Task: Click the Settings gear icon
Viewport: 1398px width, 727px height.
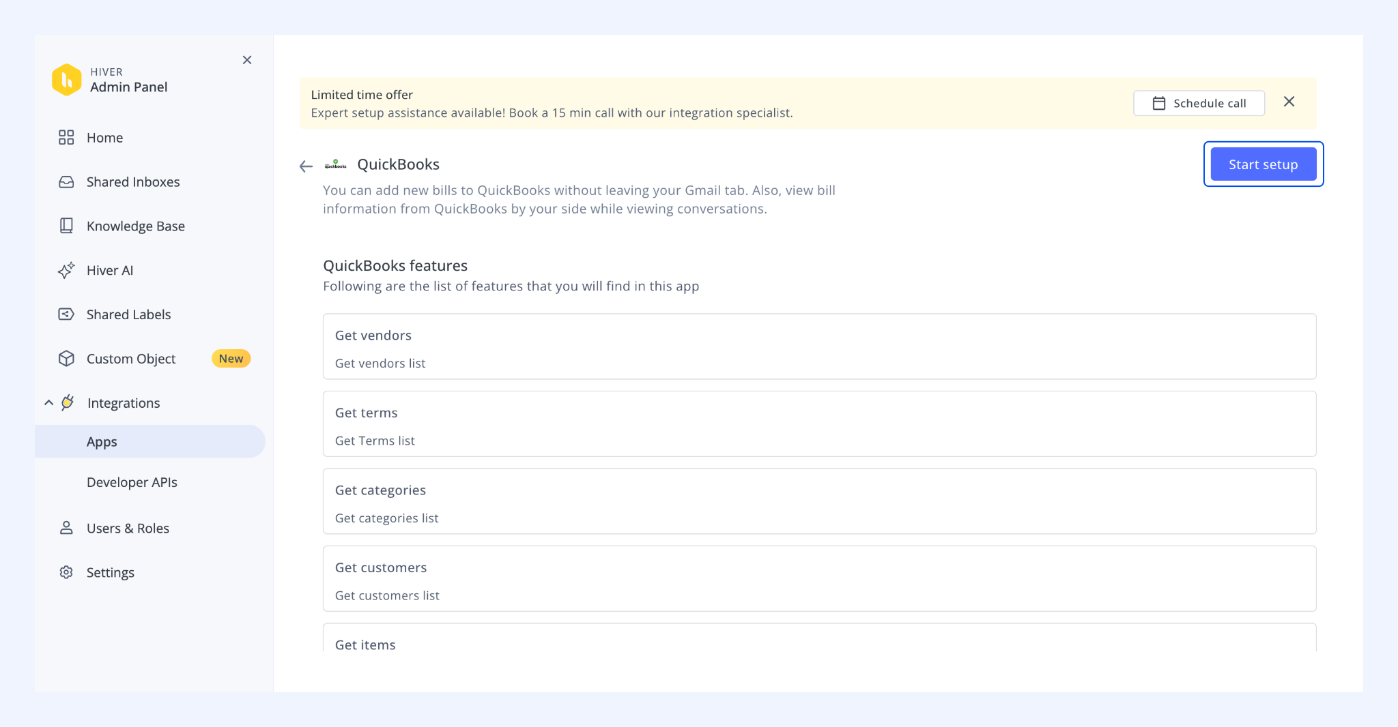Action: click(66, 572)
